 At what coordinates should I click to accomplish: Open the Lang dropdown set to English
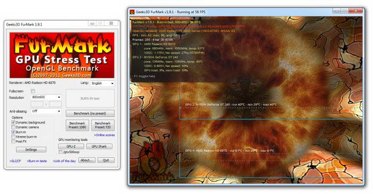(x=103, y=83)
